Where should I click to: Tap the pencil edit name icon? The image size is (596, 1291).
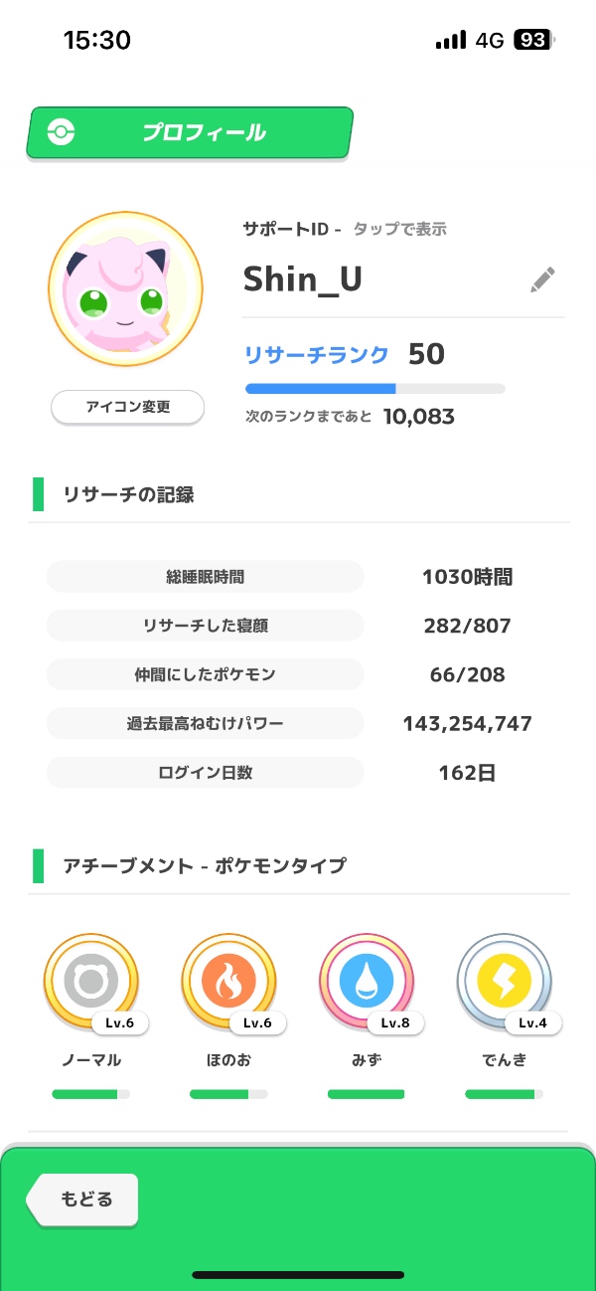(542, 280)
